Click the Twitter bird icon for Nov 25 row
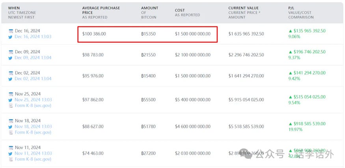345x168 pixels. pyautogui.click(x=11, y=100)
